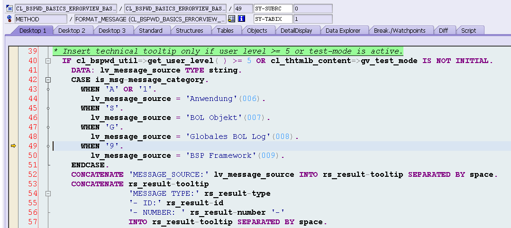Click line number 53 in the margin
Screen dimensions: 511x228
point(33,184)
